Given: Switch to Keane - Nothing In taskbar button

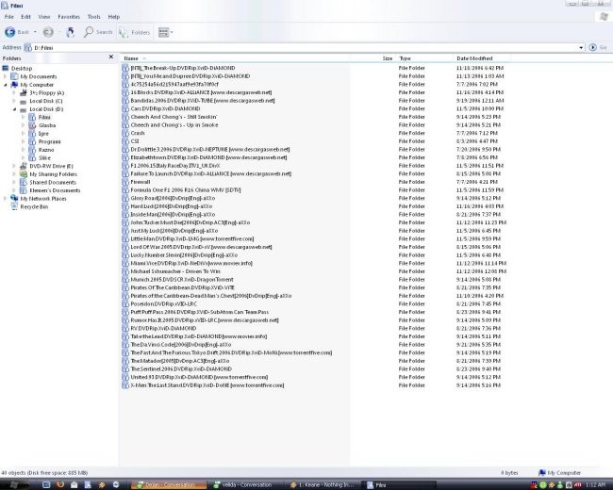Looking at the screenshot, I should [x=323, y=485].
